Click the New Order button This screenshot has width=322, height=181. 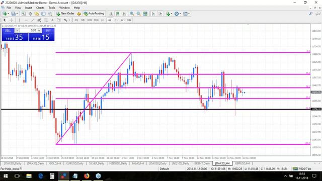tap(65, 14)
